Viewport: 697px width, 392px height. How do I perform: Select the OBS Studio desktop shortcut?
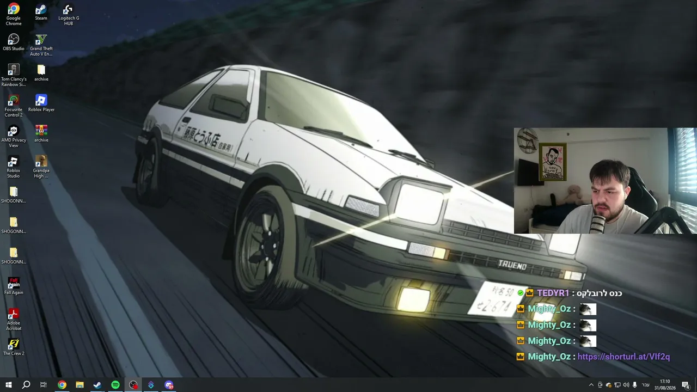pyautogui.click(x=14, y=43)
